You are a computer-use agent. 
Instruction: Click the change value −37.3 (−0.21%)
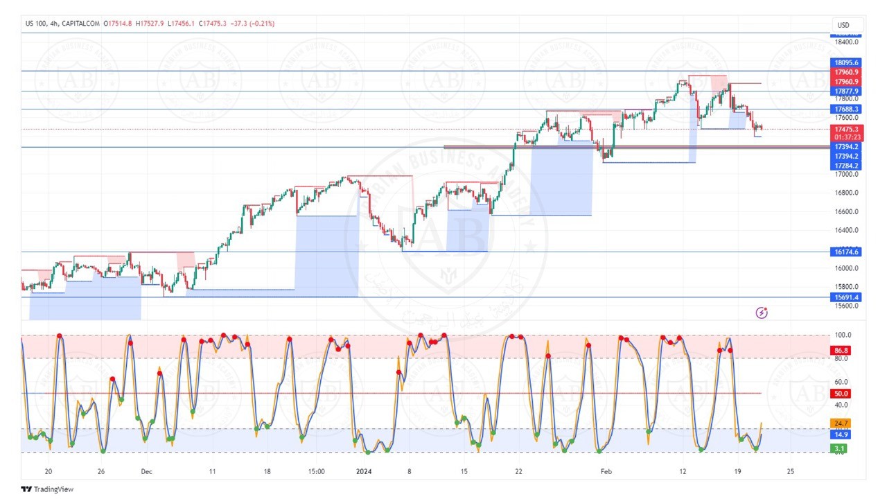pos(252,24)
